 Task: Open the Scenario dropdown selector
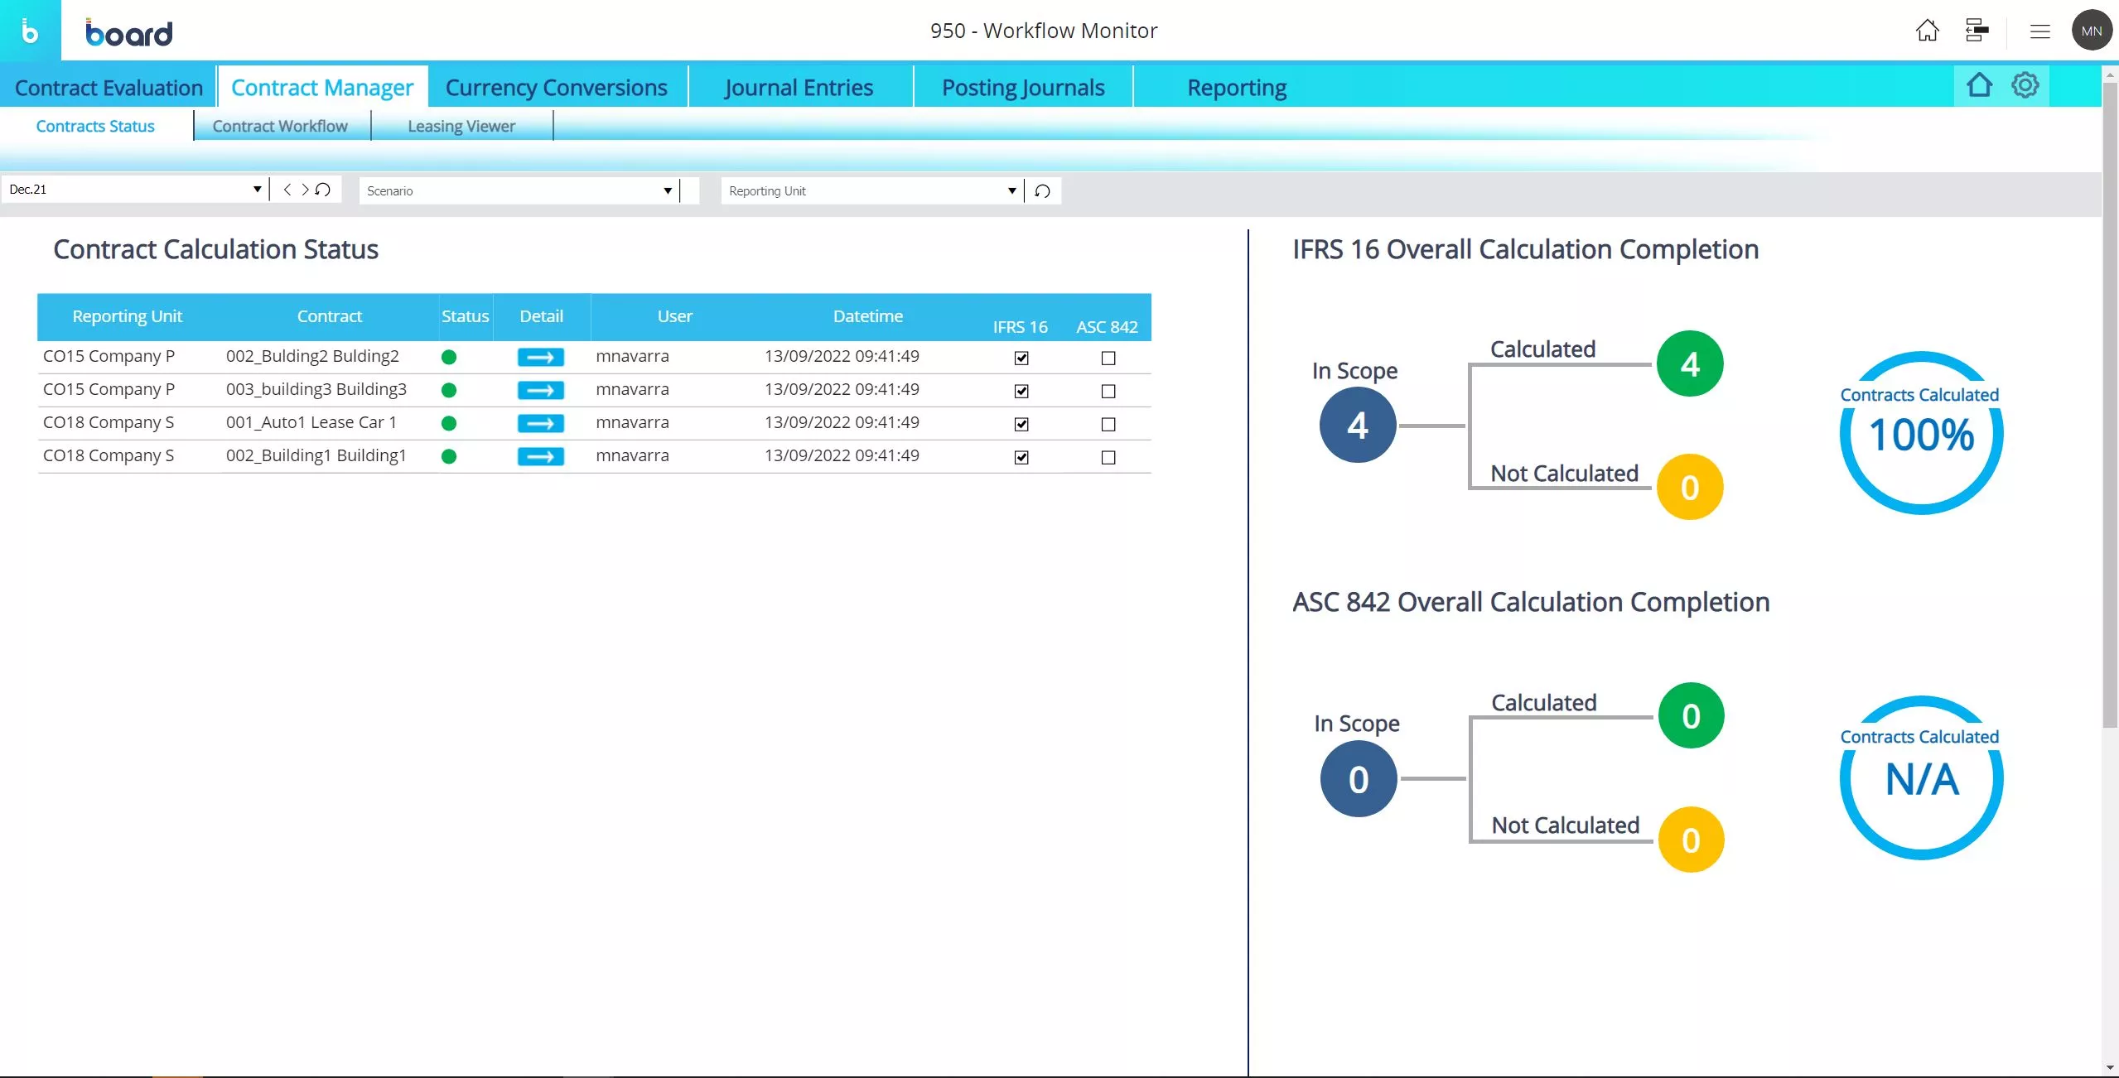pyautogui.click(x=665, y=190)
